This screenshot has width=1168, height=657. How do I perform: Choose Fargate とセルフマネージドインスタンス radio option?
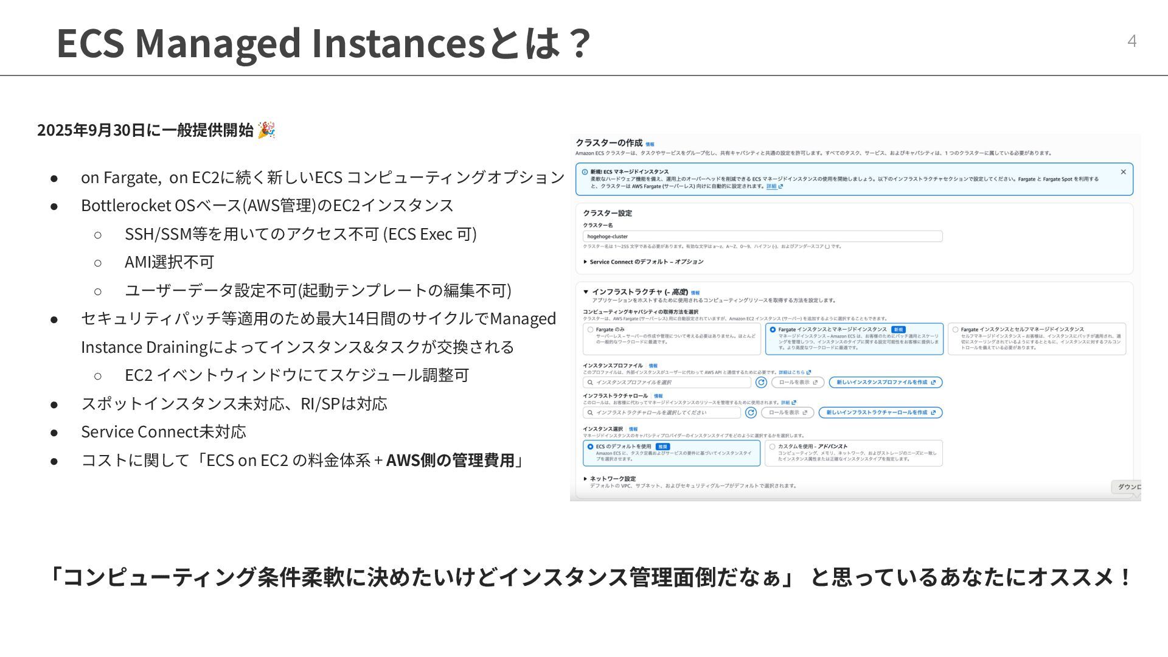(x=955, y=330)
